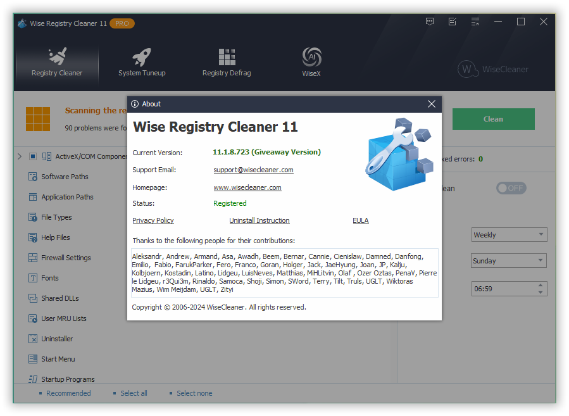Screen dimensions: 569x416
Task: Click the Wise Registry Cleaner title bar logo
Action: pos(22,23)
